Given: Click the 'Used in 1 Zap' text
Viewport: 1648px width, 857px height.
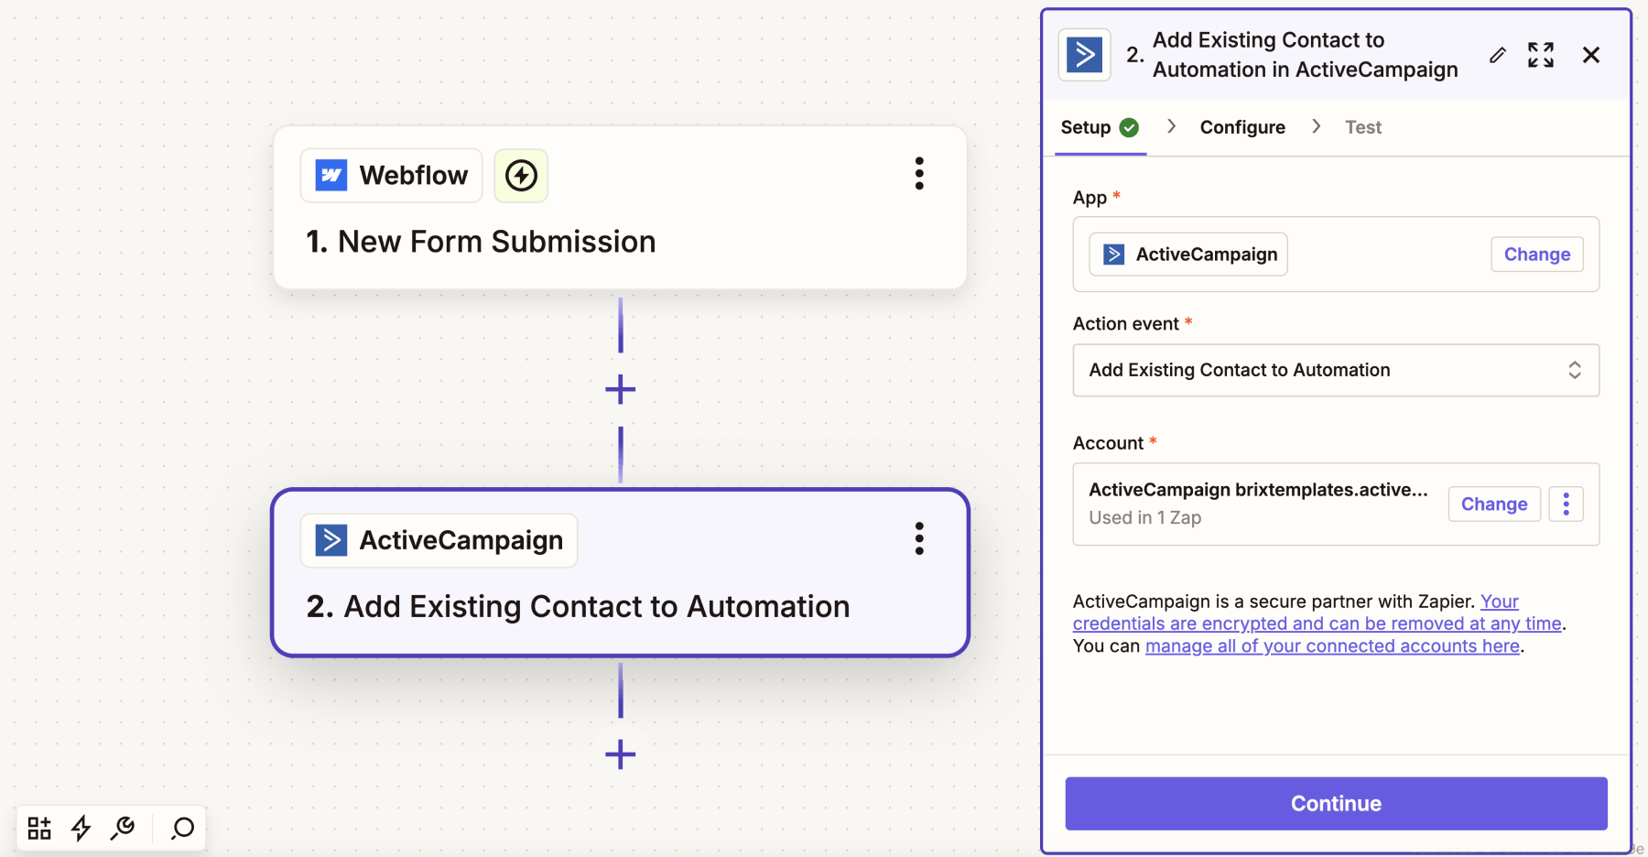Looking at the screenshot, I should coord(1144,517).
